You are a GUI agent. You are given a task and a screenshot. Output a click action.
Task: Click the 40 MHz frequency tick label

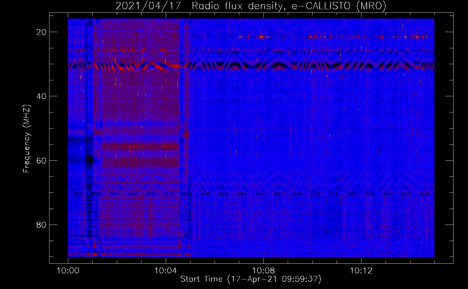pyautogui.click(x=41, y=96)
